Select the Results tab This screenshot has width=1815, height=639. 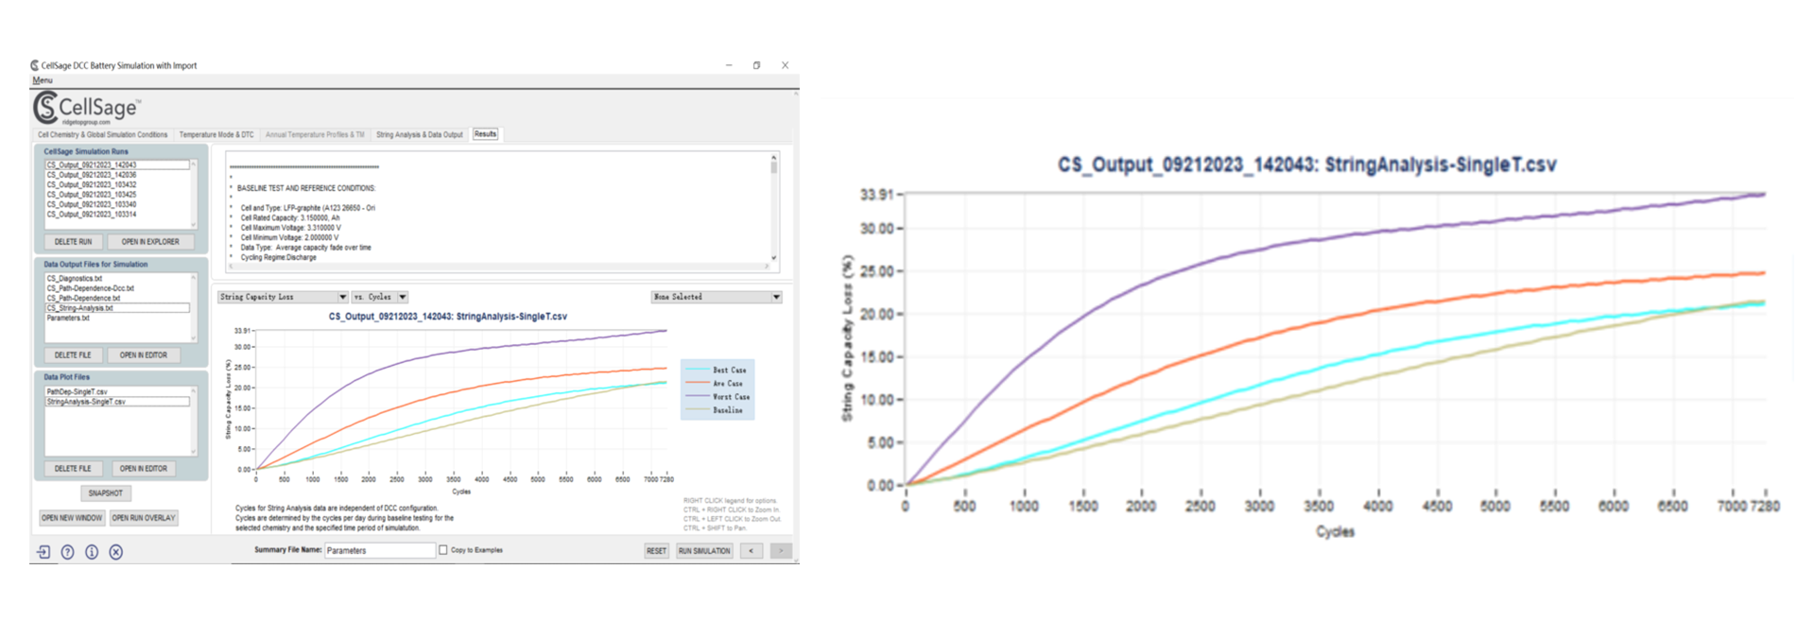[485, 134]
